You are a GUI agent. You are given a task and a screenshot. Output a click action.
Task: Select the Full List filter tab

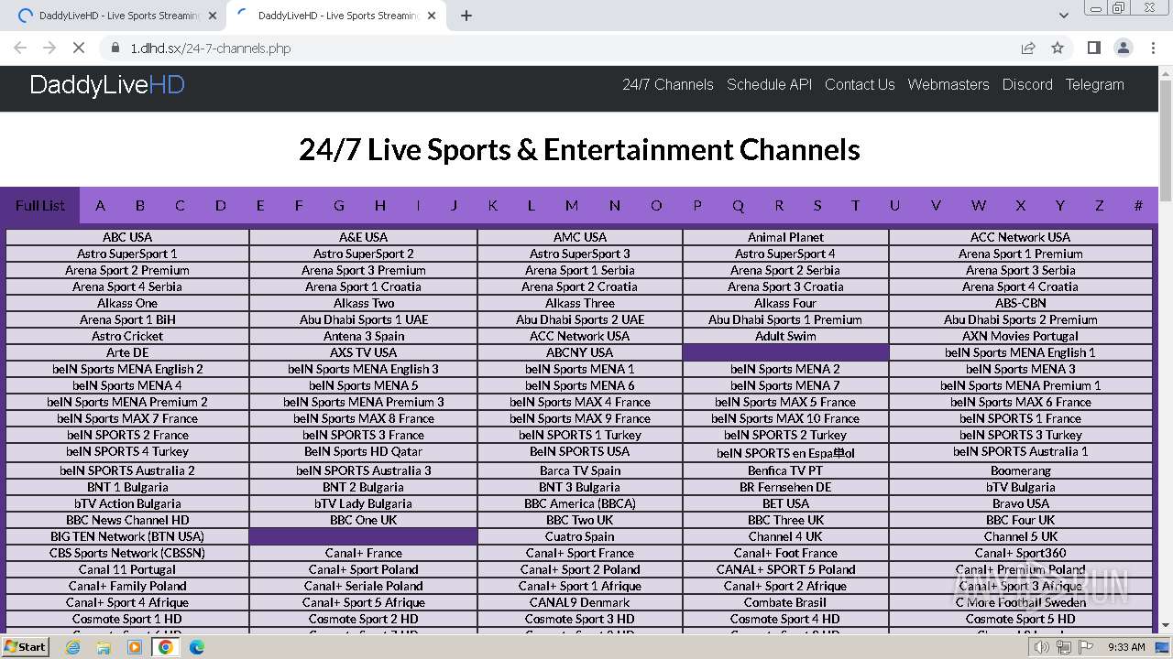(x=40, y=205)
